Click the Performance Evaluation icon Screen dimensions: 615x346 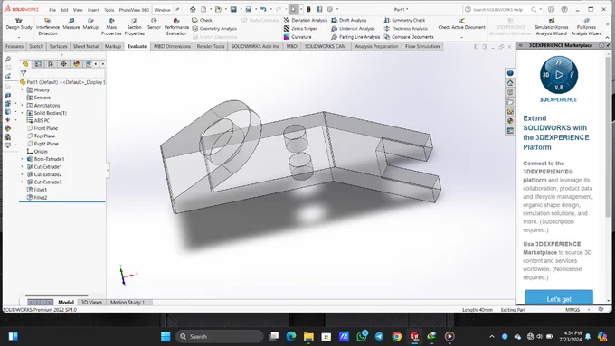176,26
